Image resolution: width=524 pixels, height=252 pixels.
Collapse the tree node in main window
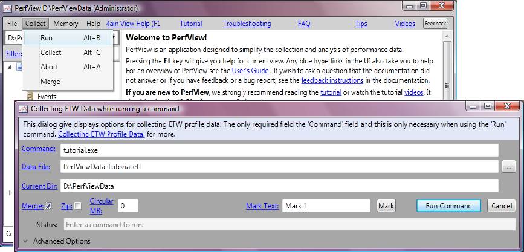(x=10, y=67)
